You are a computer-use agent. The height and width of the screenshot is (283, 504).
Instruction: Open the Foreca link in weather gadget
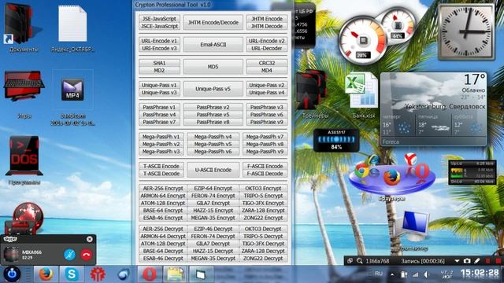click(x=391, y=141)
